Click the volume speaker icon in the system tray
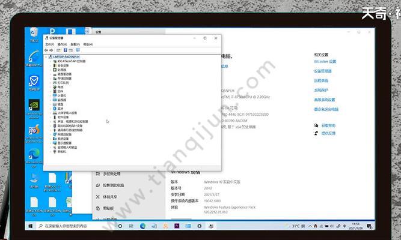Image resolution: width=401 pixels, height=240 pixels. point(332,226)
